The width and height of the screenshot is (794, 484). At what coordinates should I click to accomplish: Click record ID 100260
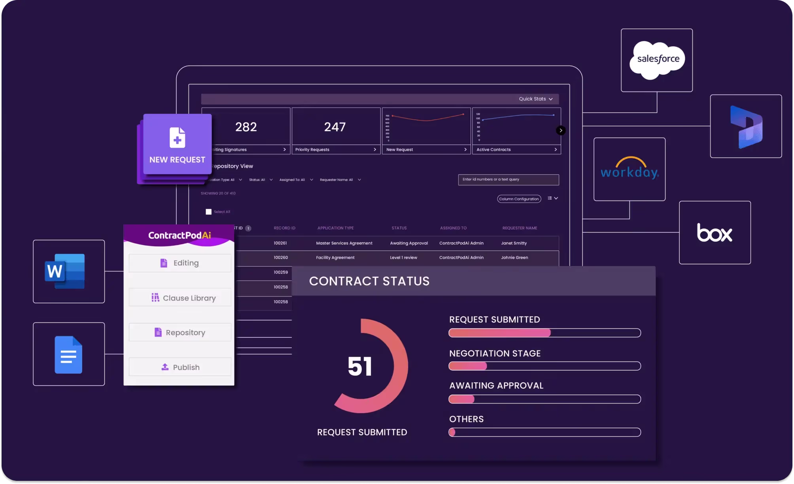point(281,257)
